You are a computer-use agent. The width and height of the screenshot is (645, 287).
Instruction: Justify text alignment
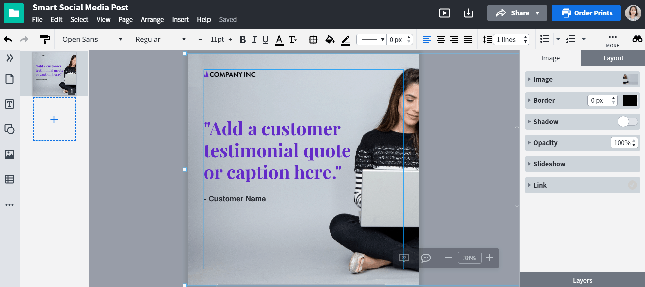[468, 40]
